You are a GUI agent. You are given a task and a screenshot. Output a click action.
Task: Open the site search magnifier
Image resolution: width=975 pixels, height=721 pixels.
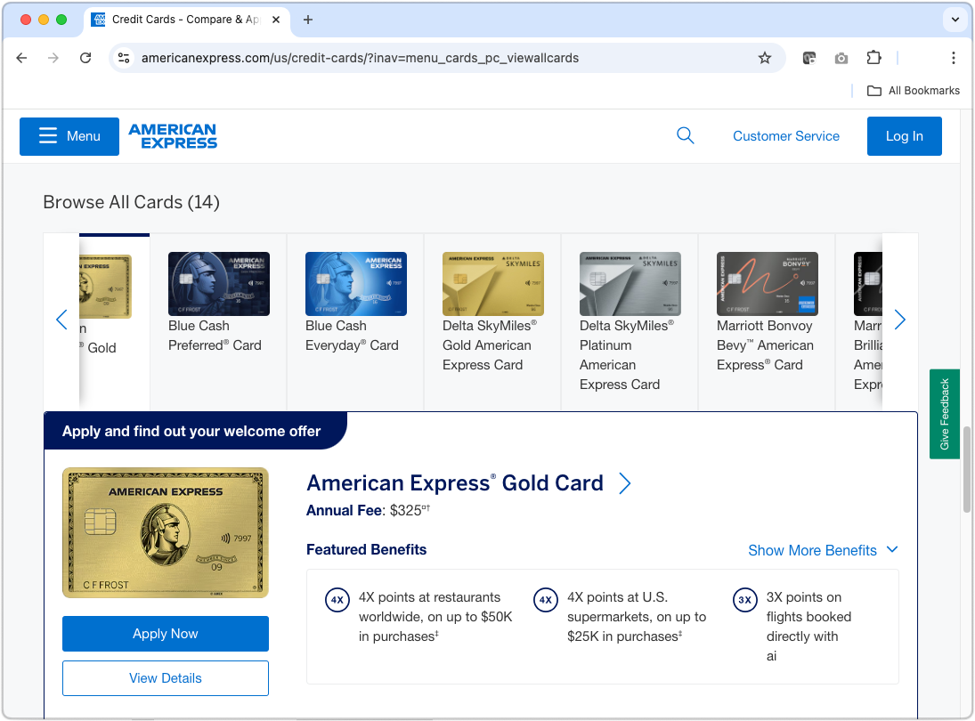pos(686,135)
